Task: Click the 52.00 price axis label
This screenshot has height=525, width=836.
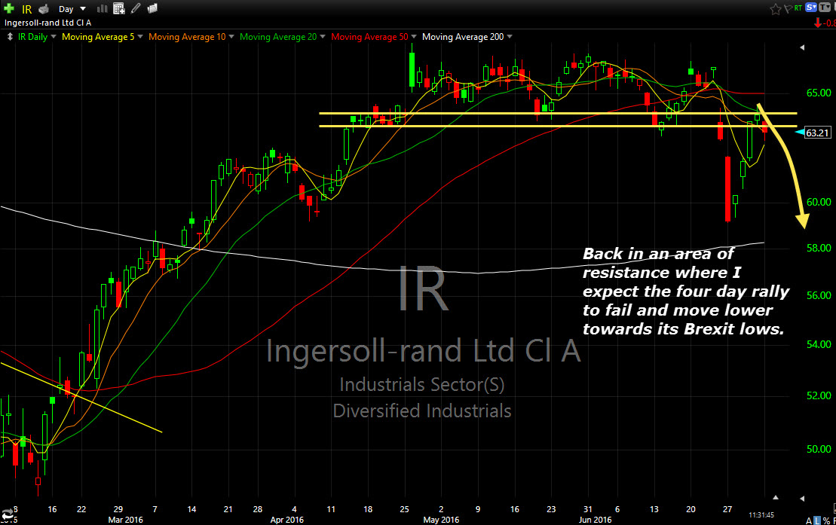Action: [x=819, y=395]
